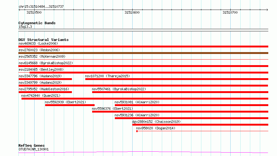
Task: Select the red bar under nsv5507461
Action: point(180,92)
